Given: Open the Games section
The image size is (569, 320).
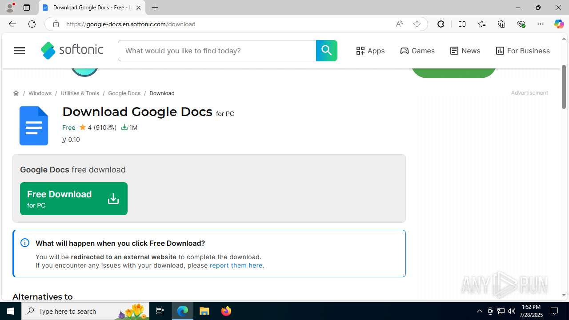Looking at the screenshot, I should pos(417,51).
